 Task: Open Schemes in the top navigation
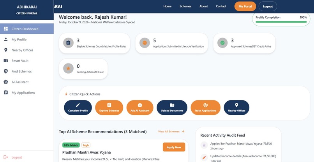pos(185,6)
